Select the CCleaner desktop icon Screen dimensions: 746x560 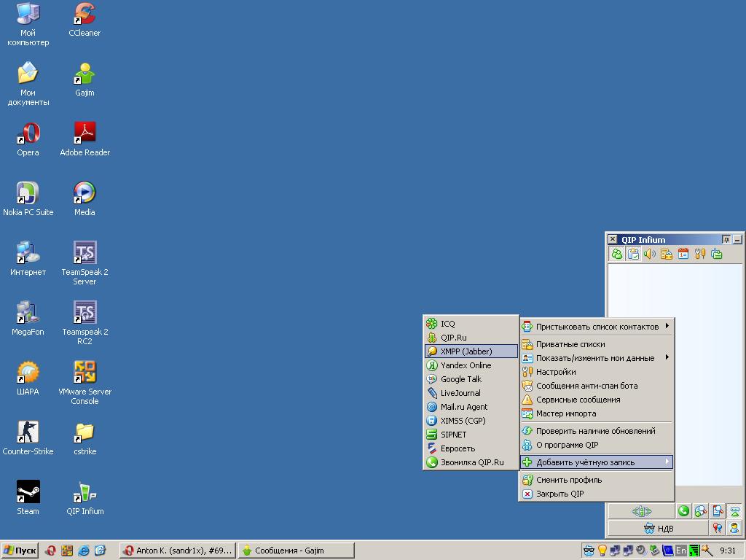(x=85, y=20)
